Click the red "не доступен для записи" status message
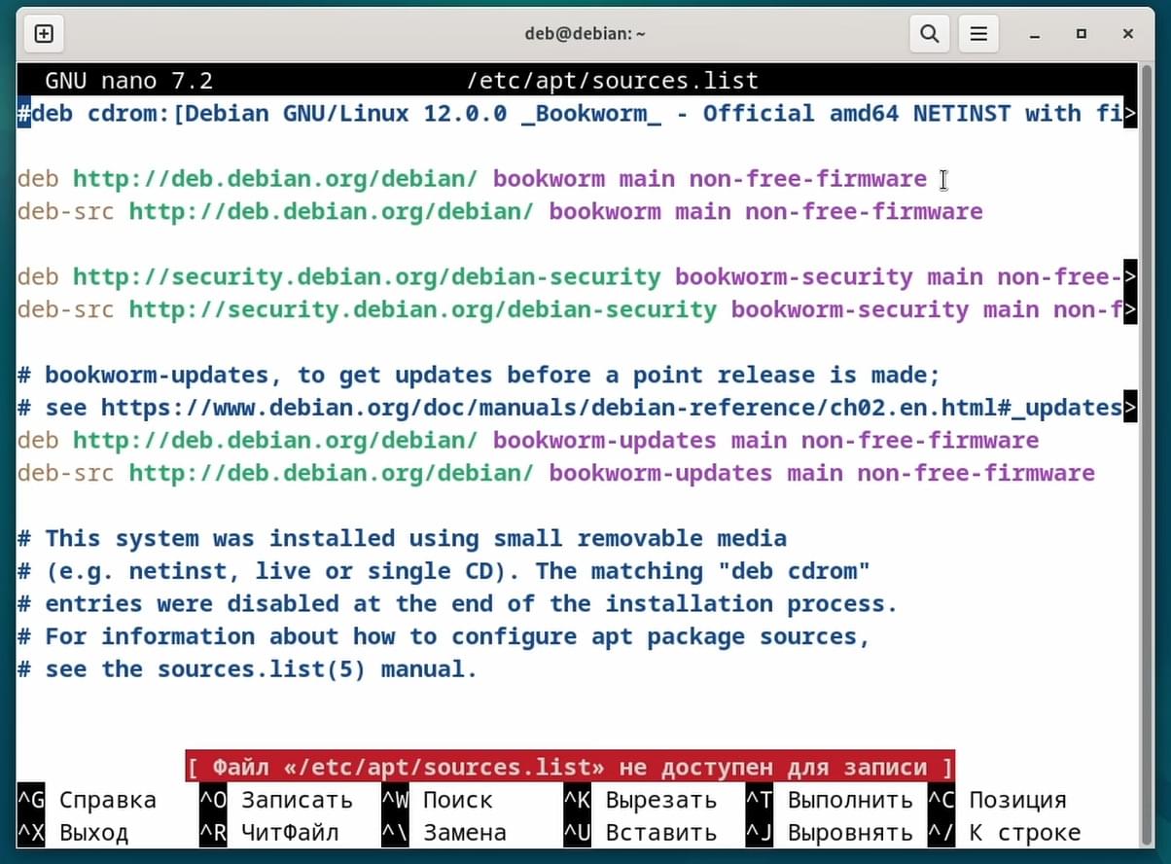This screenshot has height=864, width=1171. pos(570,767)
